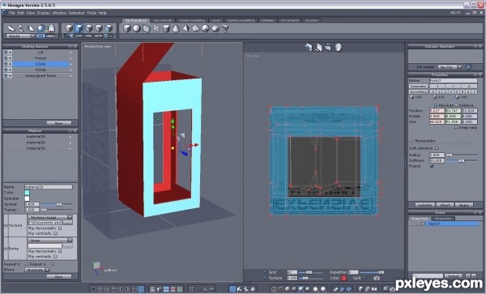This screenshot has width=486, height=294.
Task: Click New button in Shading domains panel
Action: coord(59,123)
